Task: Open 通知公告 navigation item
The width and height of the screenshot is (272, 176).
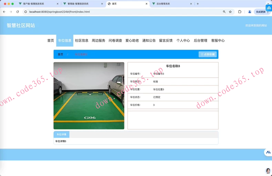Action: (x=149, y=40)
